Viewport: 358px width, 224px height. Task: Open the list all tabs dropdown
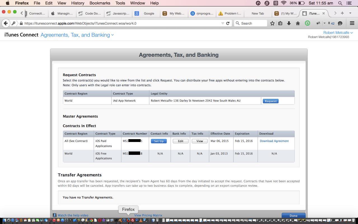point(350,13)
